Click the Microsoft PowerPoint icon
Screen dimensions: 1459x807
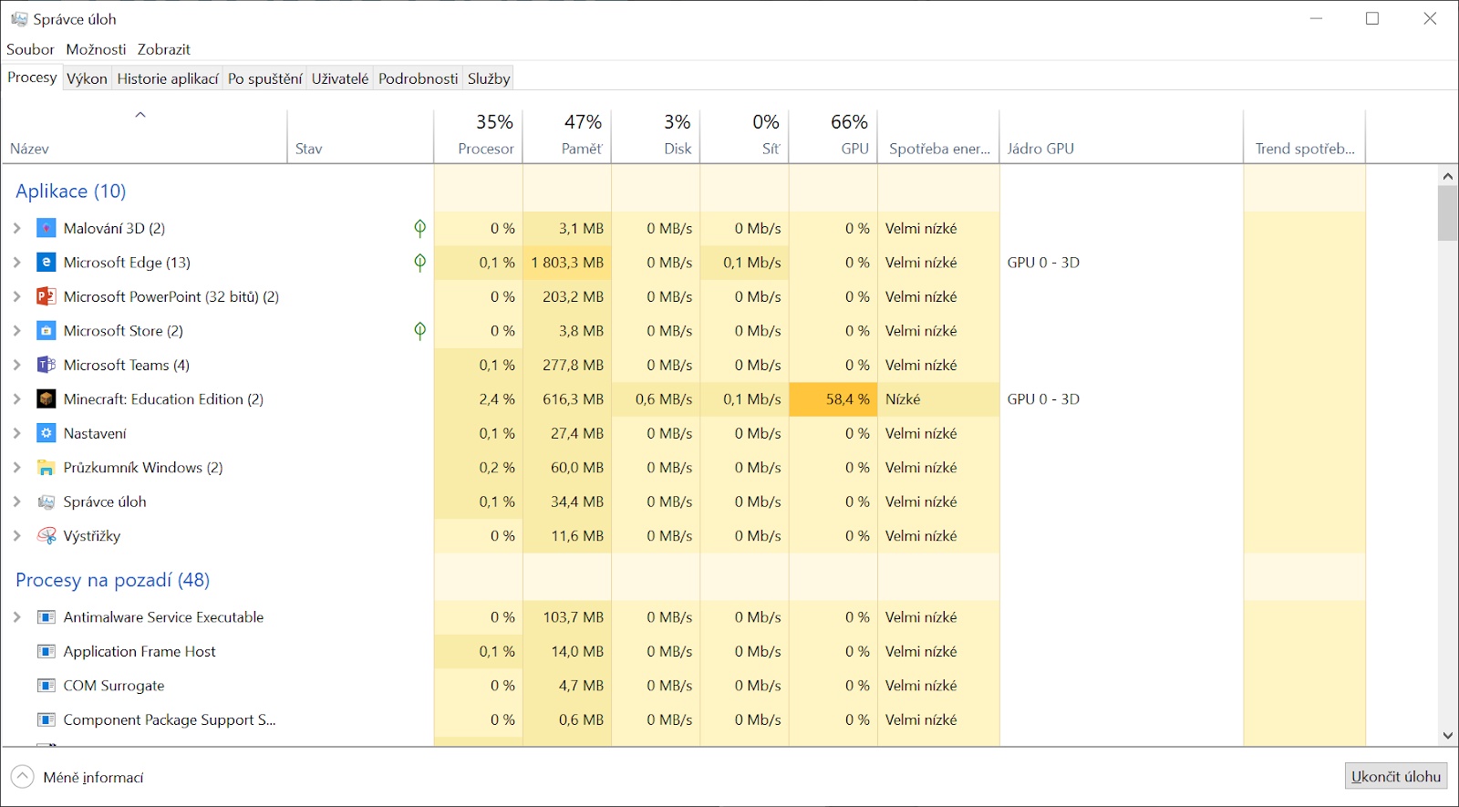[x=46, y=296]
